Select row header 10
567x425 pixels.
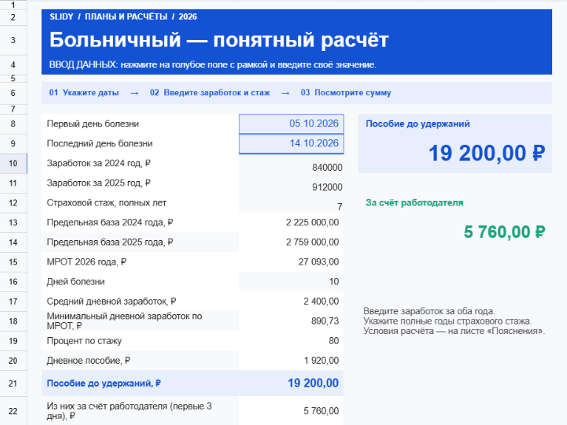[13, 163]
